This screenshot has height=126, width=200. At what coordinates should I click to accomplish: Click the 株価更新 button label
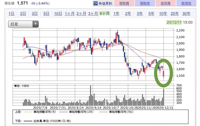(x=105, y=3)
